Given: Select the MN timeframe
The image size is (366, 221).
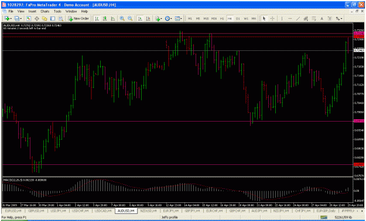Looking at the screenshot, I should coord(254,19).
